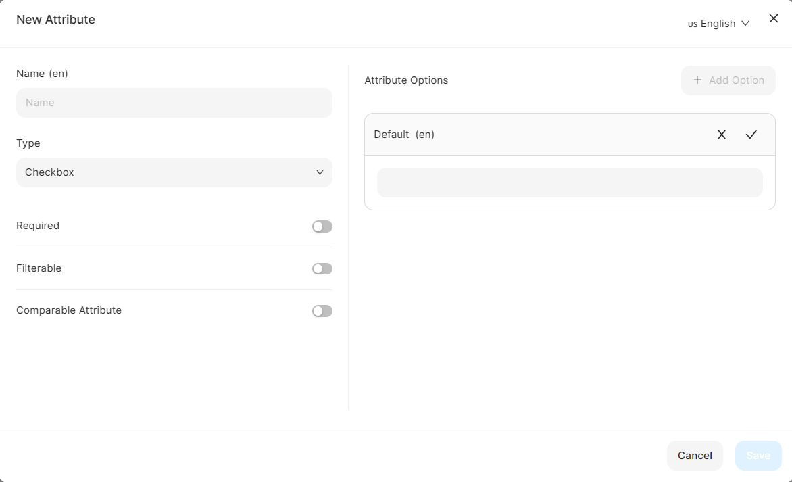Open the English language selector

click(x=718, y=24)
